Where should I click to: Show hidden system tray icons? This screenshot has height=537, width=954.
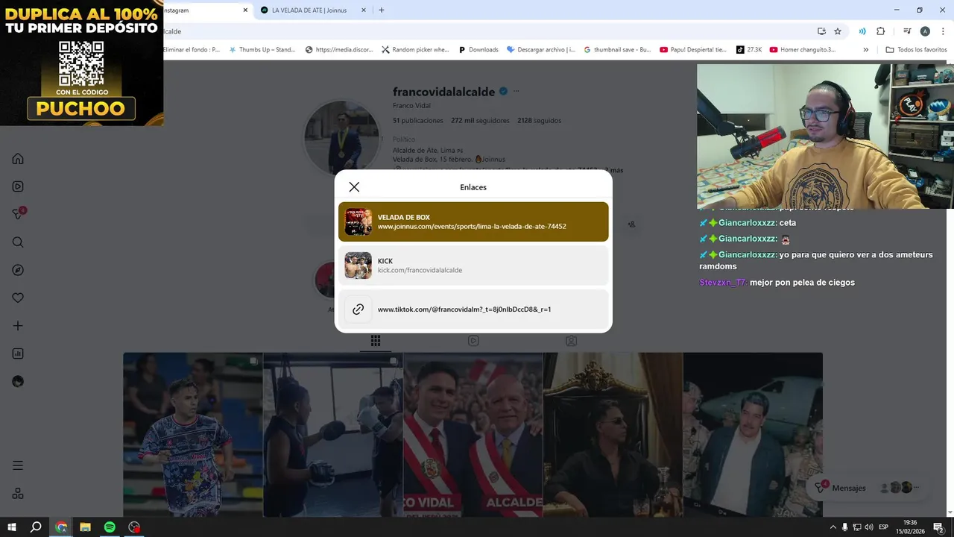pyautogui.click(x=833, y=527)
